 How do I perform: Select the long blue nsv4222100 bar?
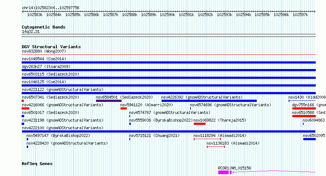pyautogui.click(x=168, y=131)
